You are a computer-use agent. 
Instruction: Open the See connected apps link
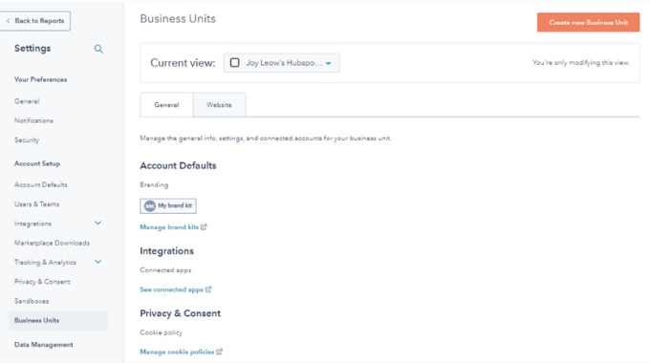tap(172, 289)
